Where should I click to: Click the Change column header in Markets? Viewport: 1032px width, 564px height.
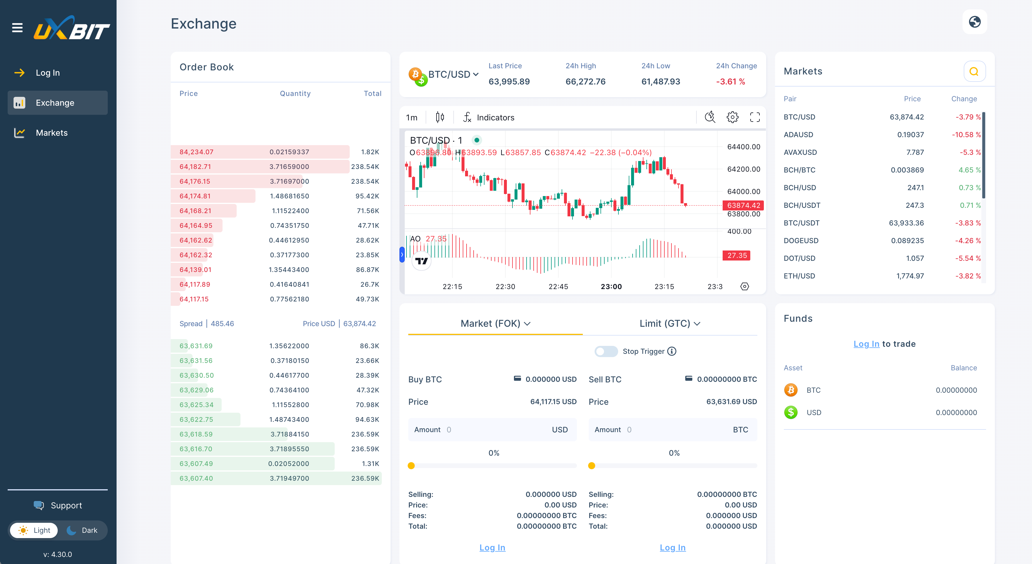point(964,99)
